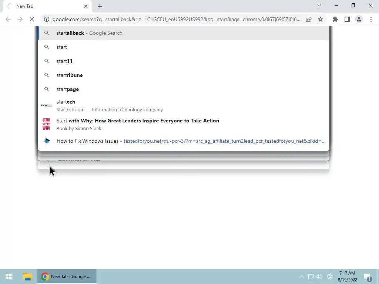Restore down the Chrome window
Image resolution: width=379 pixels, height=284 pixels.
tap(353, 5)
